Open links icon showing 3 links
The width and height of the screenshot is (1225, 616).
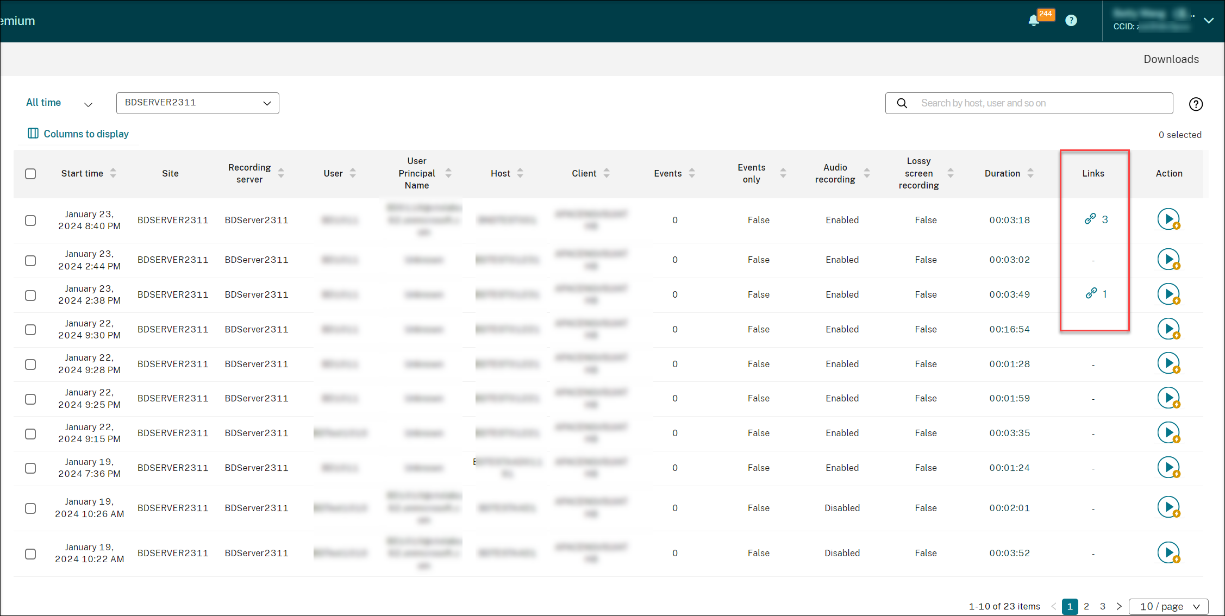click(x=1090, y=219)
